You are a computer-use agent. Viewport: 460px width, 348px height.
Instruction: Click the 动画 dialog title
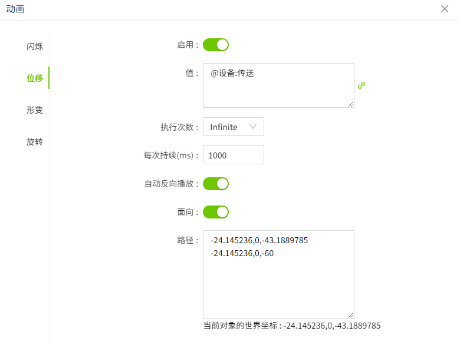tap(15, 9)
